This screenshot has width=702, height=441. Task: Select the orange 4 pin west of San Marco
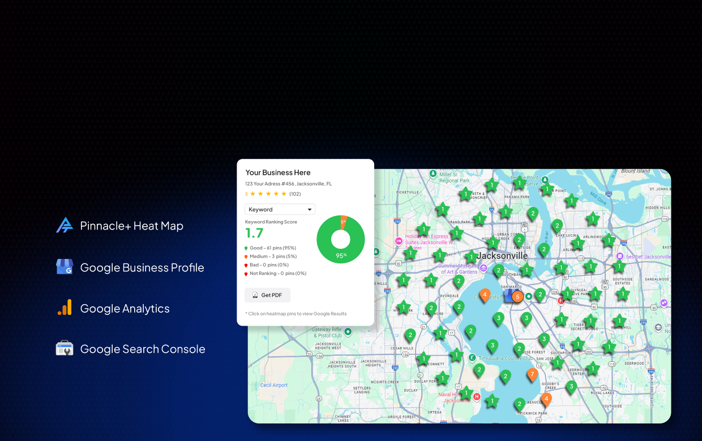pyautogui.click(x=485, y=295)
